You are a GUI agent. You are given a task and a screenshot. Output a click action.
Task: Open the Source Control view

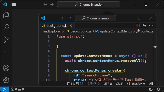click(6, 40)
